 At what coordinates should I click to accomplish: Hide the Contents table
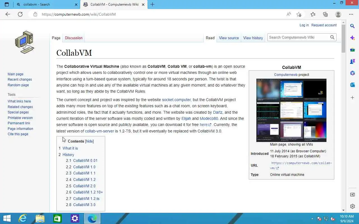(x=89, y=141)
